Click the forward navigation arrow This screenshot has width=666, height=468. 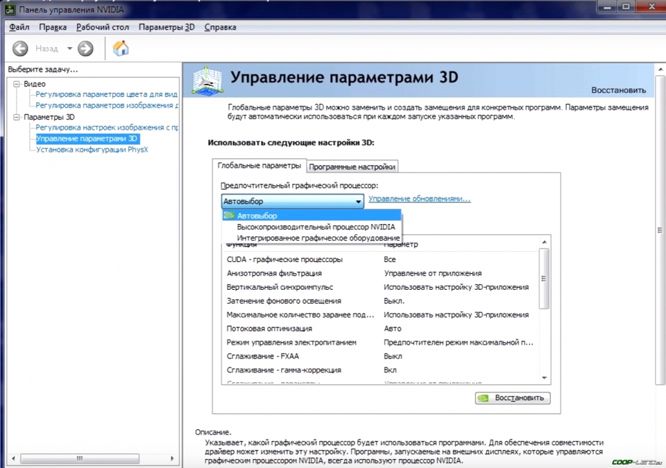pos(85,49)
